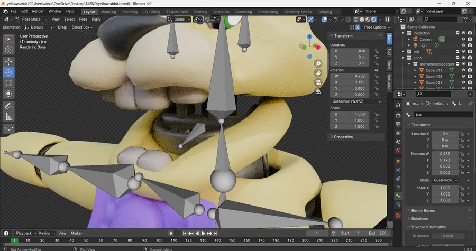Open the Render menu

(x=38, y=11)
